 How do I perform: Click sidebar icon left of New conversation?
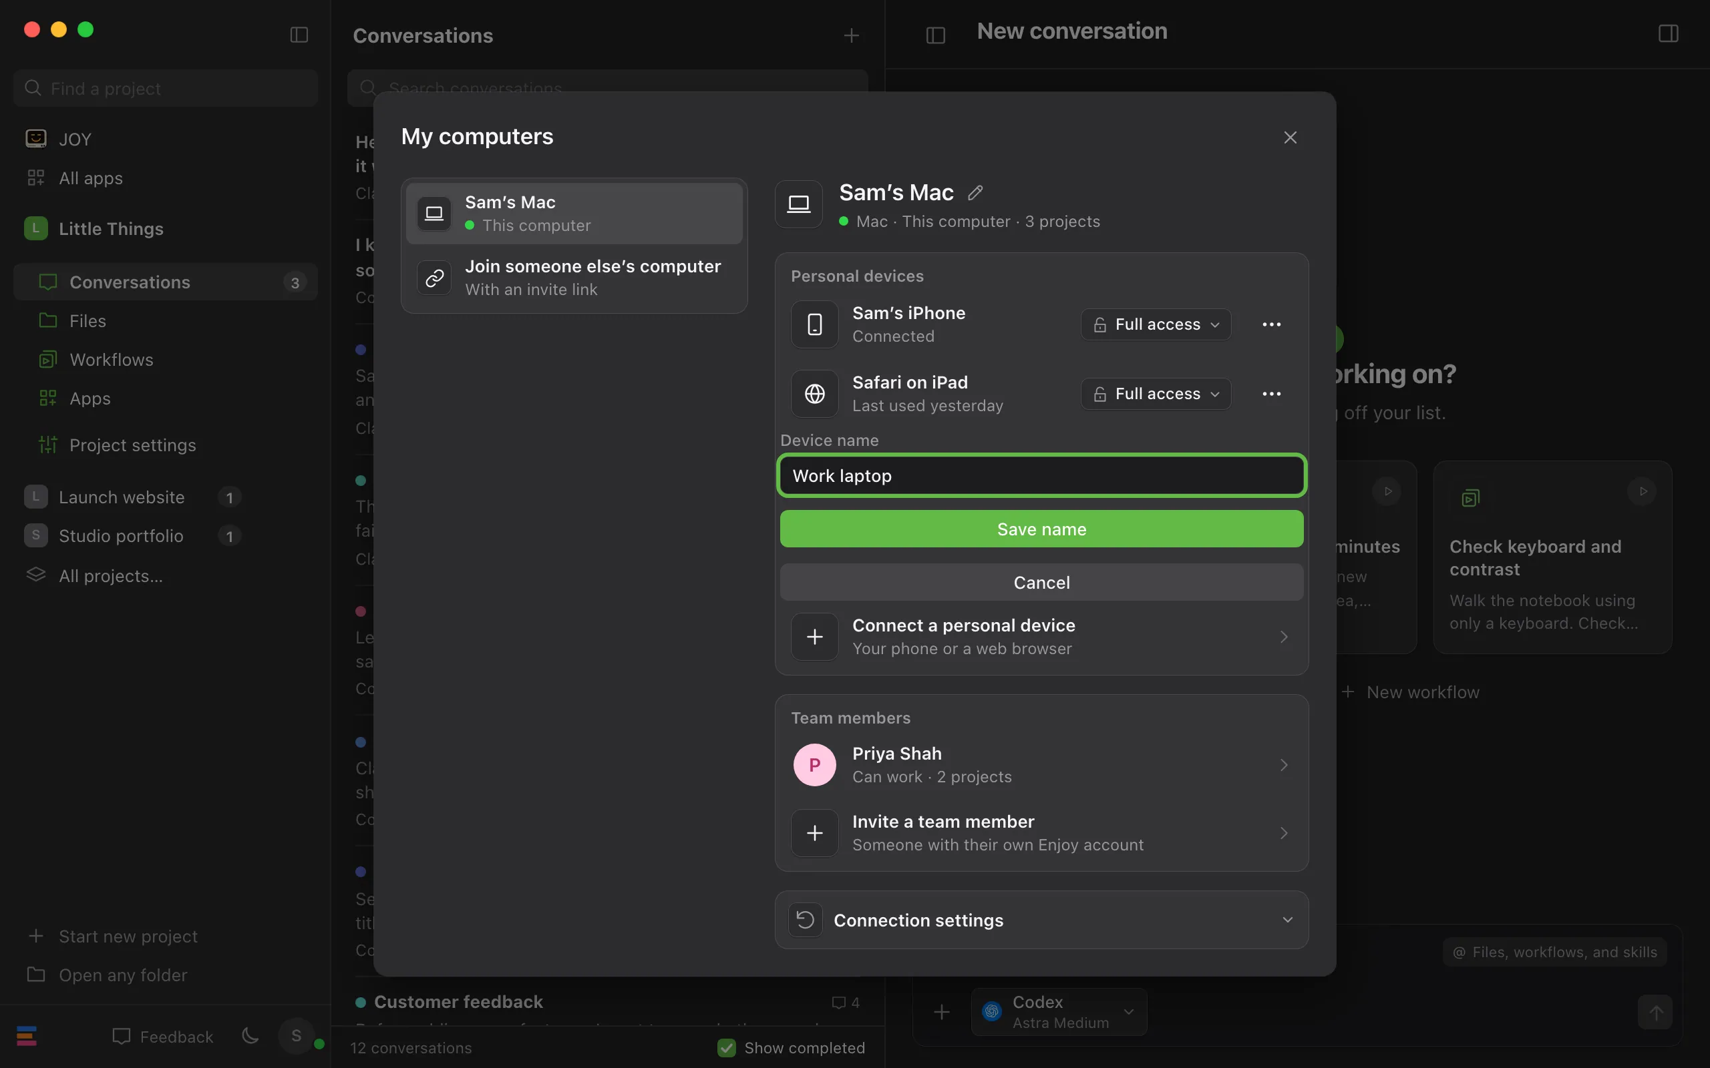click(x=936, y=35)
